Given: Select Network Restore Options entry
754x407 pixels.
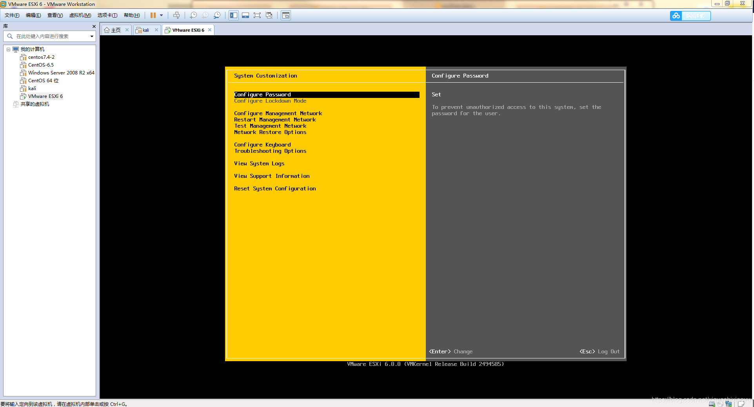Looking at the screenshot, I should (270, 132).
